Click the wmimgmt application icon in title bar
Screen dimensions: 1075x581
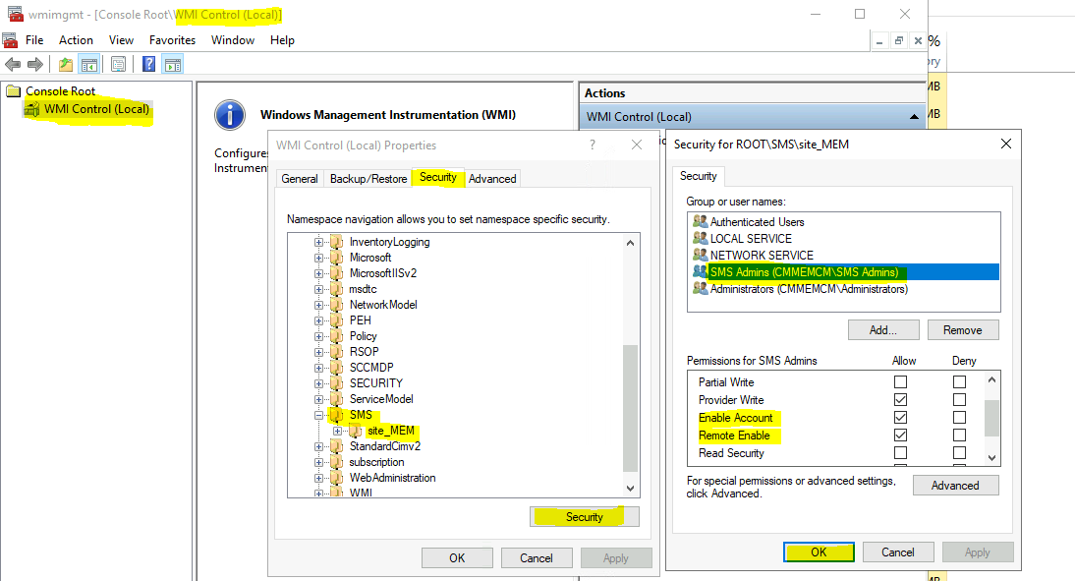[x=10, y=14]
